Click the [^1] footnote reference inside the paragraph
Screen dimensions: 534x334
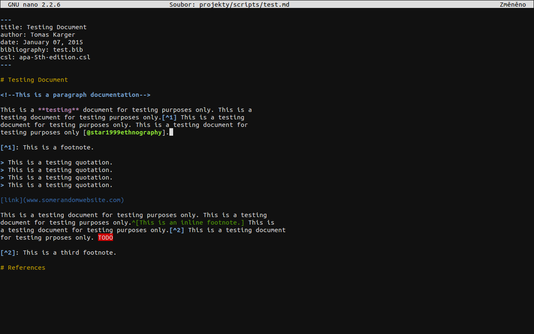(169, 117)
